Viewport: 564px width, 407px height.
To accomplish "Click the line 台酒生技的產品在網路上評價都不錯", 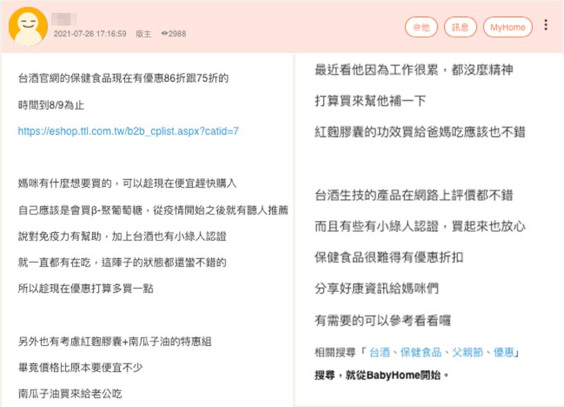I will point(414,195).
